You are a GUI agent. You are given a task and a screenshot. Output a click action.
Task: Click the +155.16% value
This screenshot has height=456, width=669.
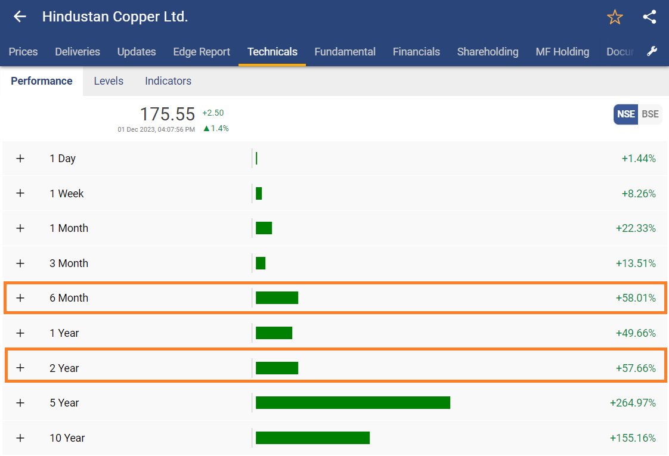coord(633,438)
